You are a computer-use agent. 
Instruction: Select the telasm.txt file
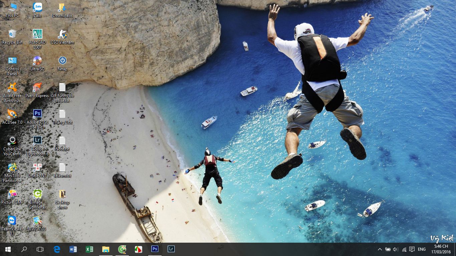point(62,170)
